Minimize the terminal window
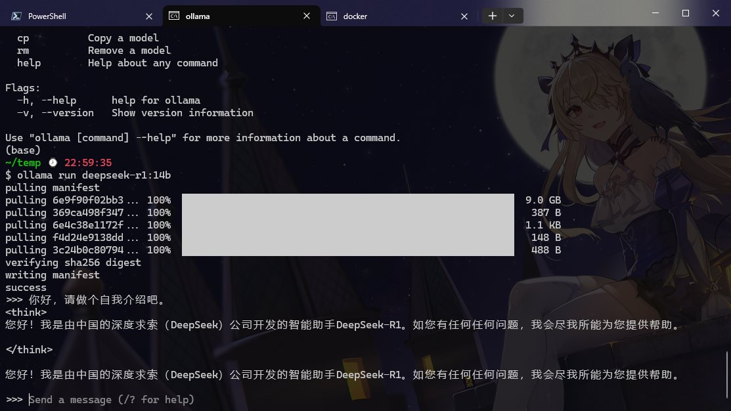731x411 pixels. pyautogui.click(x=655, y=13)
